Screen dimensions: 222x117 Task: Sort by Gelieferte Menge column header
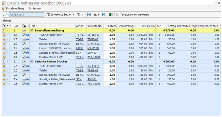(x=187, y=26)
